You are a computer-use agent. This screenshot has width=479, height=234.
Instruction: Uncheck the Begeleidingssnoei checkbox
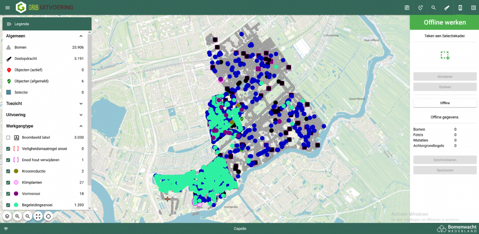(x=8, y=205)
